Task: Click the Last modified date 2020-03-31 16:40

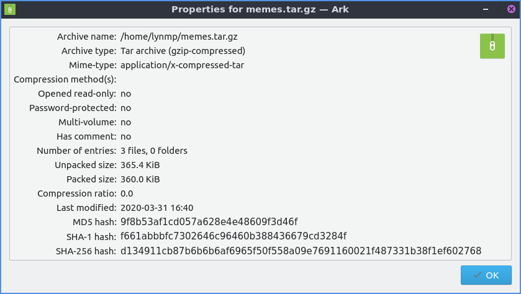Action: pos(159,207)
